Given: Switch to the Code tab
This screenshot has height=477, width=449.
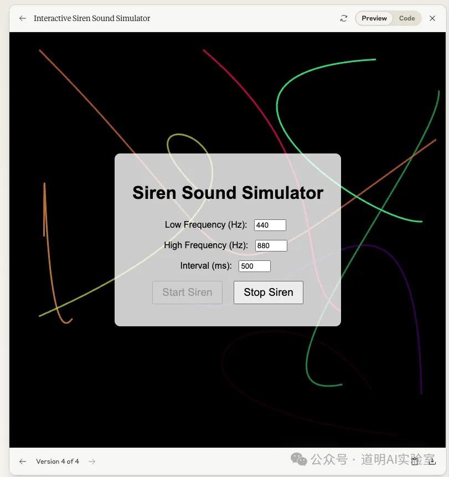Looking at the screenshot, I should click(407, 17).
